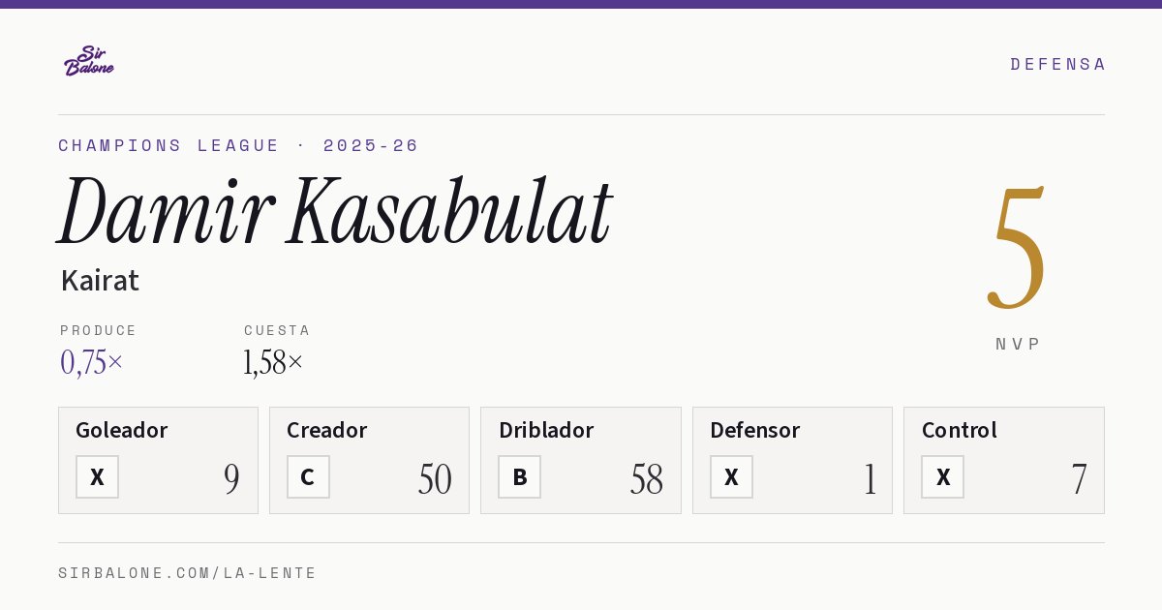Select the B grade badge in Driblador

[519, 476]
